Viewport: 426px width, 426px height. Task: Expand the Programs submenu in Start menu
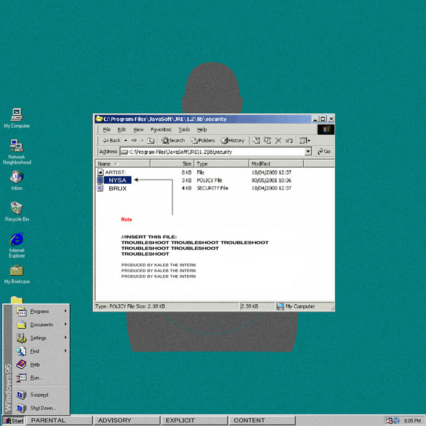[40, 311]
